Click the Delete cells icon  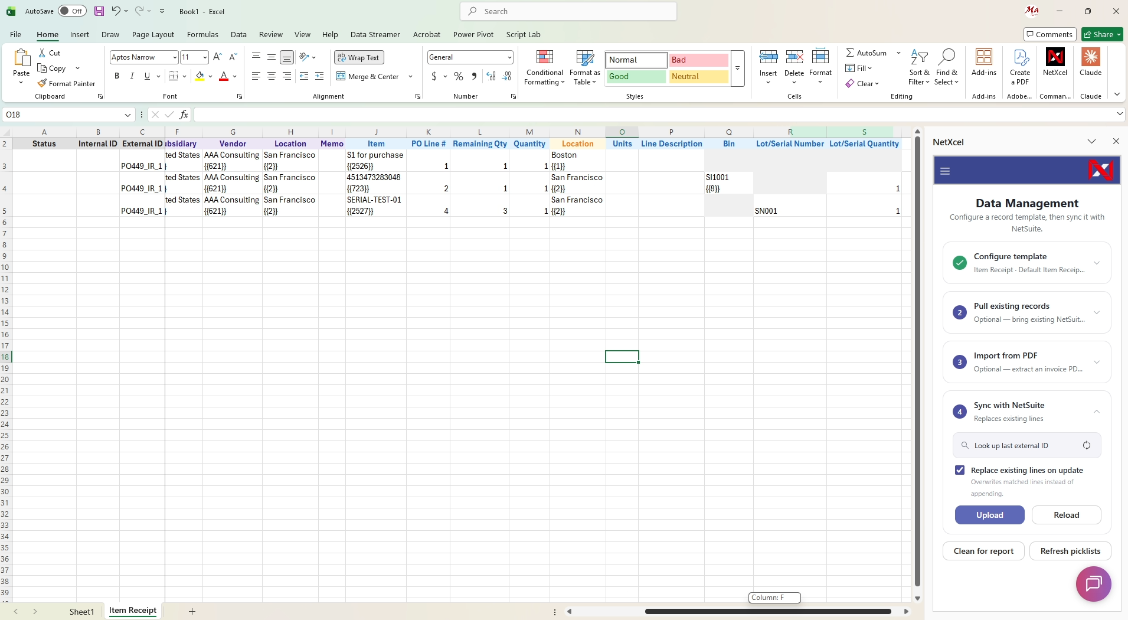click(794, 57)
